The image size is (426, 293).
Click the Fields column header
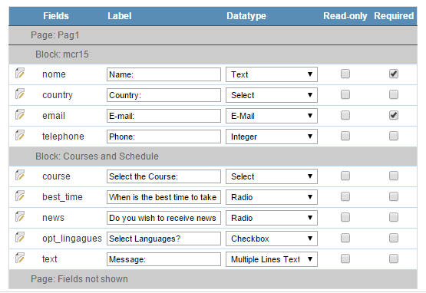56,16
